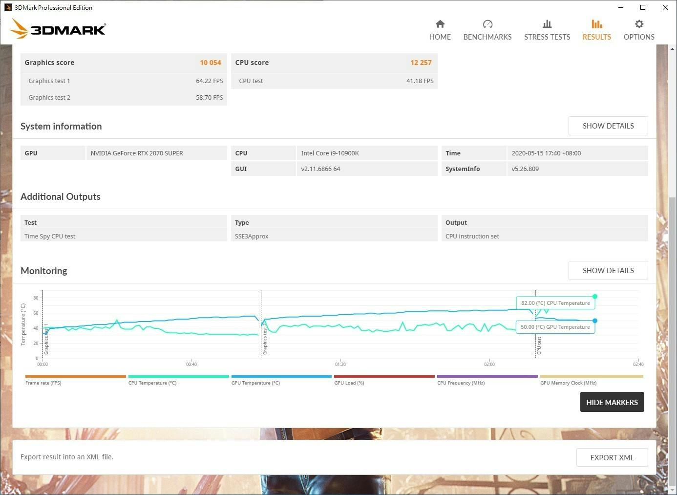Image resolution: width=677 pixels, height=495 pixels.
Task: Open the Options gear icon
Action: (639, 24)
